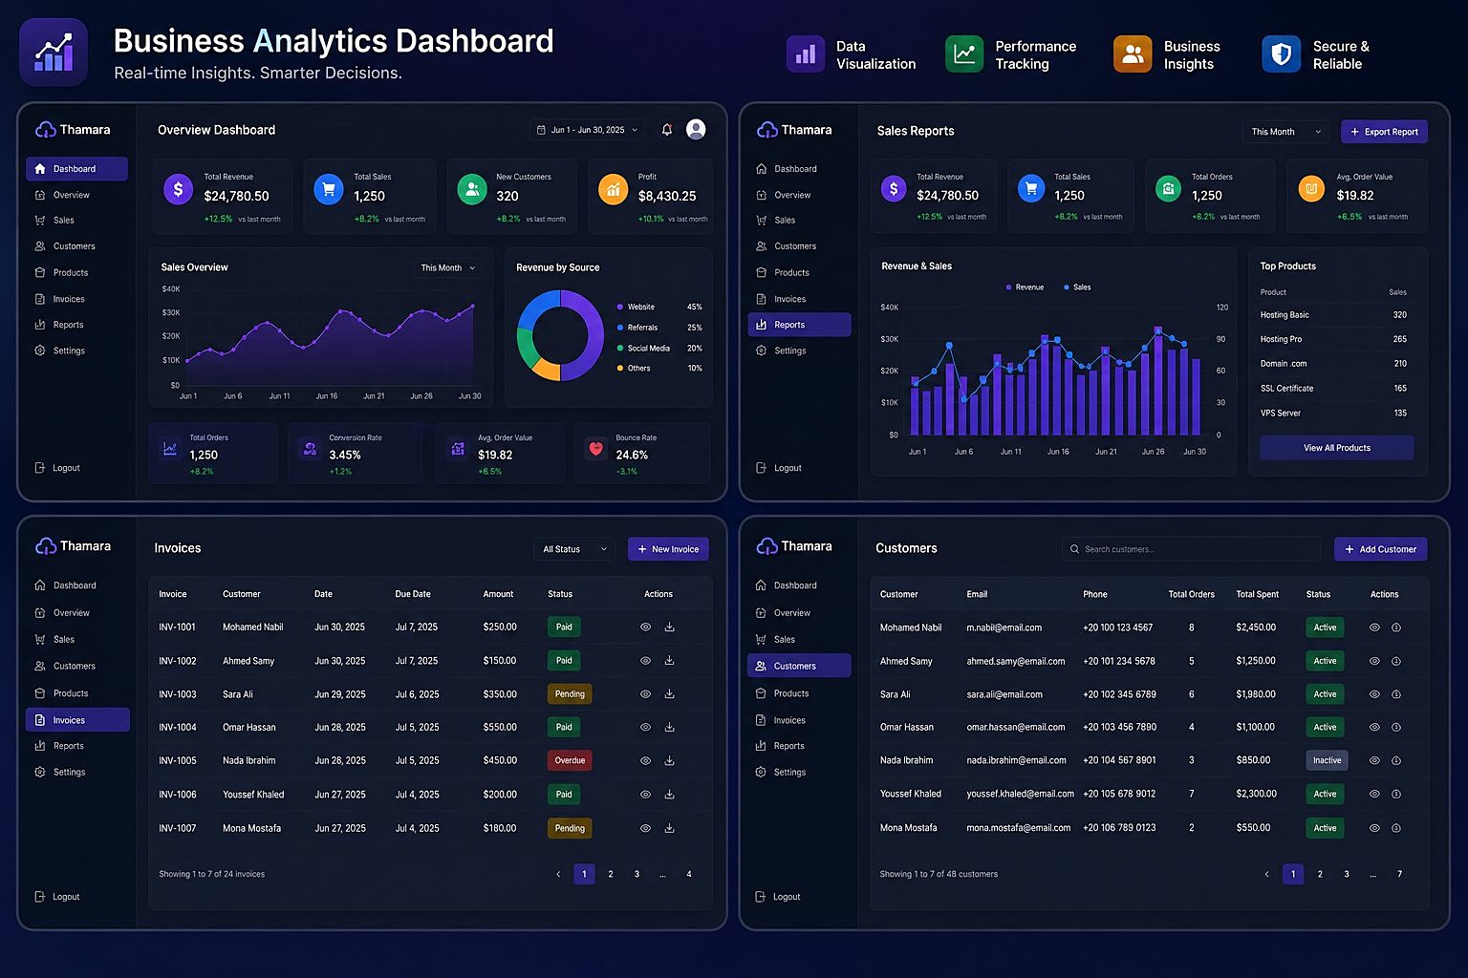Screen dimensions: 1468x978
Task: Click the Bounce Rate heart icon
Action: pos(596,448)
